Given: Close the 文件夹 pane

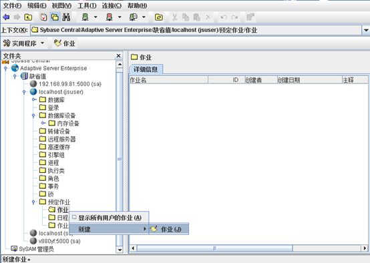Looking at the screenshot, I should (x=118, y=56).
